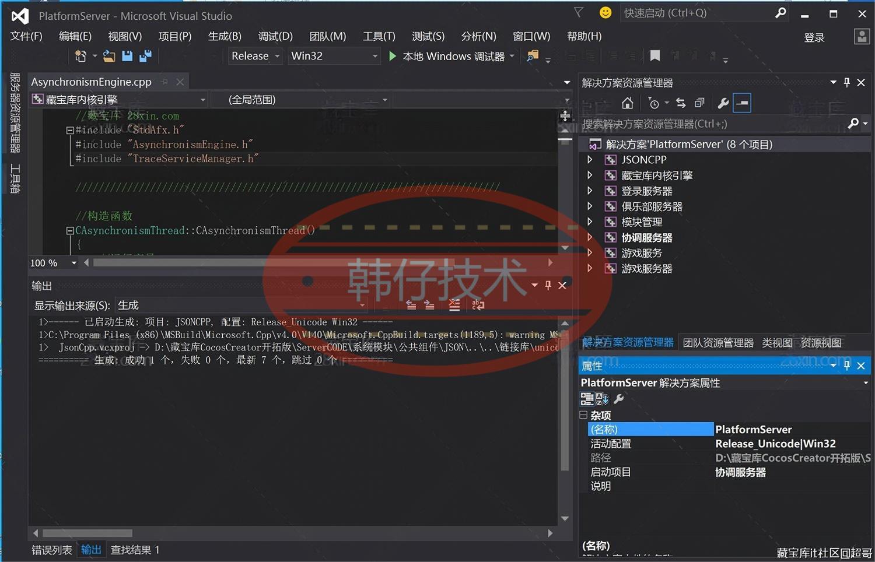
Task: Open the 服务器资源管理器 side tab
Action: (15, 113)
